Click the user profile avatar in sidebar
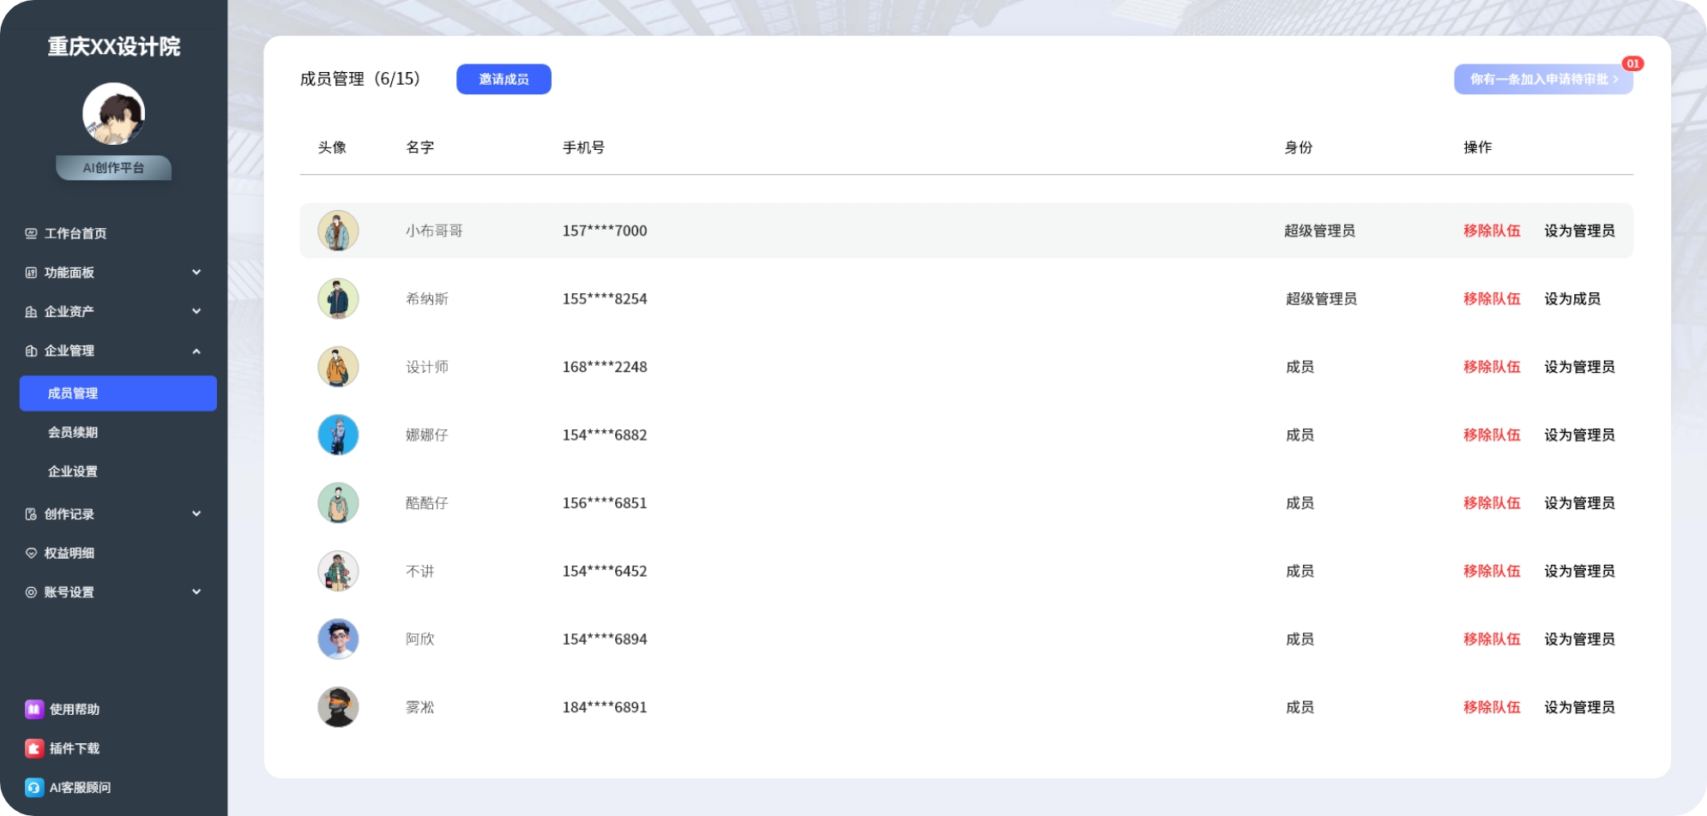The width and height of the screenshot is (1707, 816). click(x=113, y=114)
